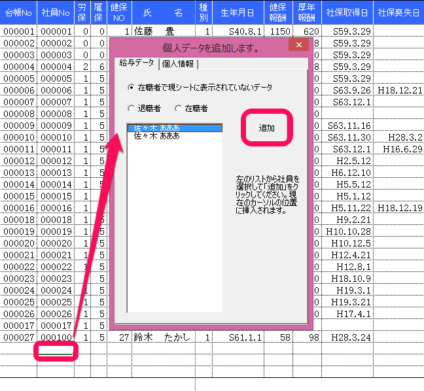The width and height of the screenshot is (424, 391).
Task: Click the 雇保 column header
Action: [x=99, y=12]
